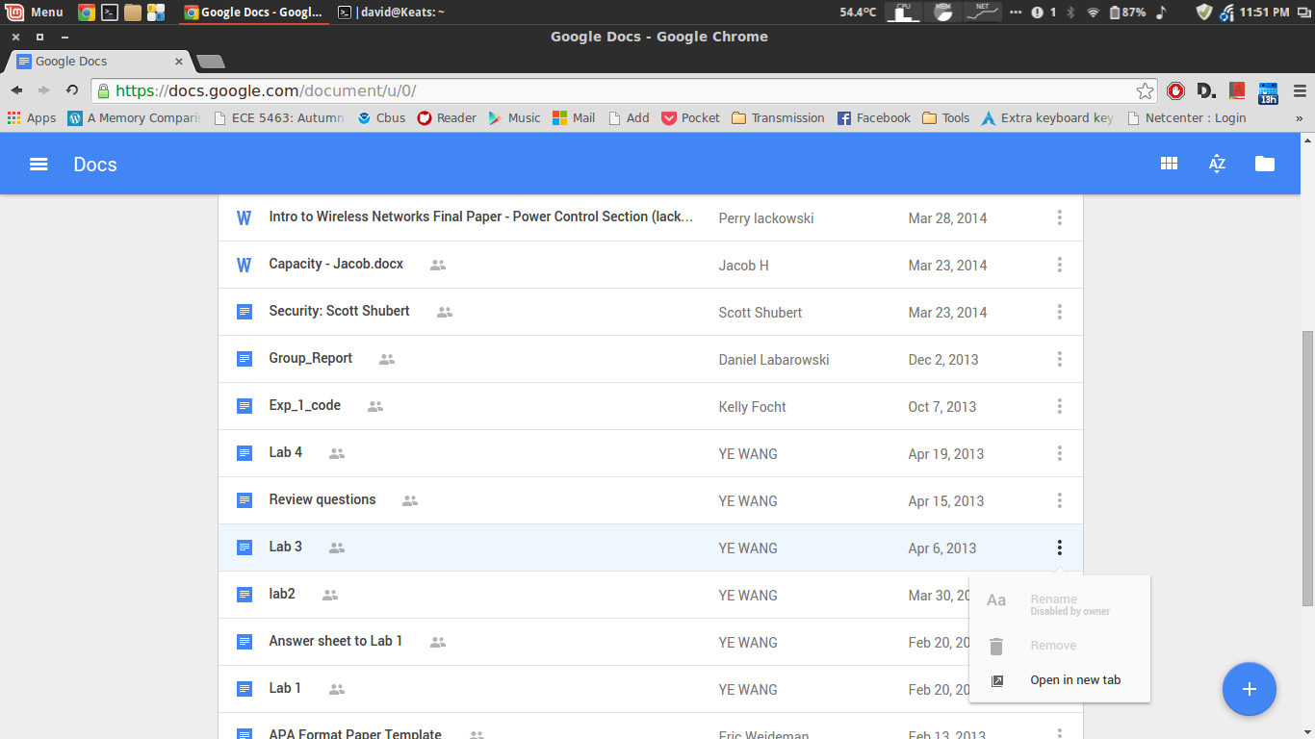Open the Docs hamburger main menu
This screenshot has height=739, width=1315.
click(39, 165)
